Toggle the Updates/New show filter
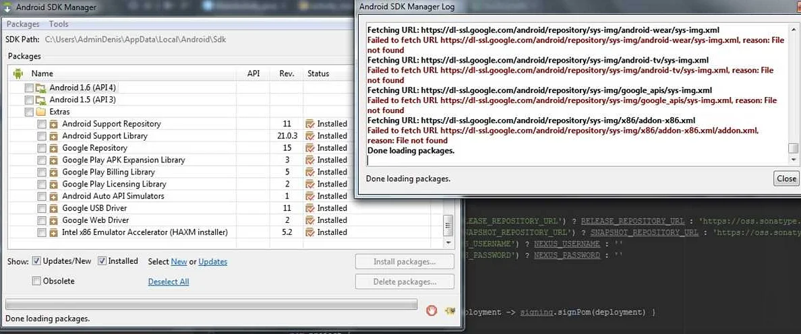Image resolution: width=801 pixels, height=334 pixels. [36, 261]
